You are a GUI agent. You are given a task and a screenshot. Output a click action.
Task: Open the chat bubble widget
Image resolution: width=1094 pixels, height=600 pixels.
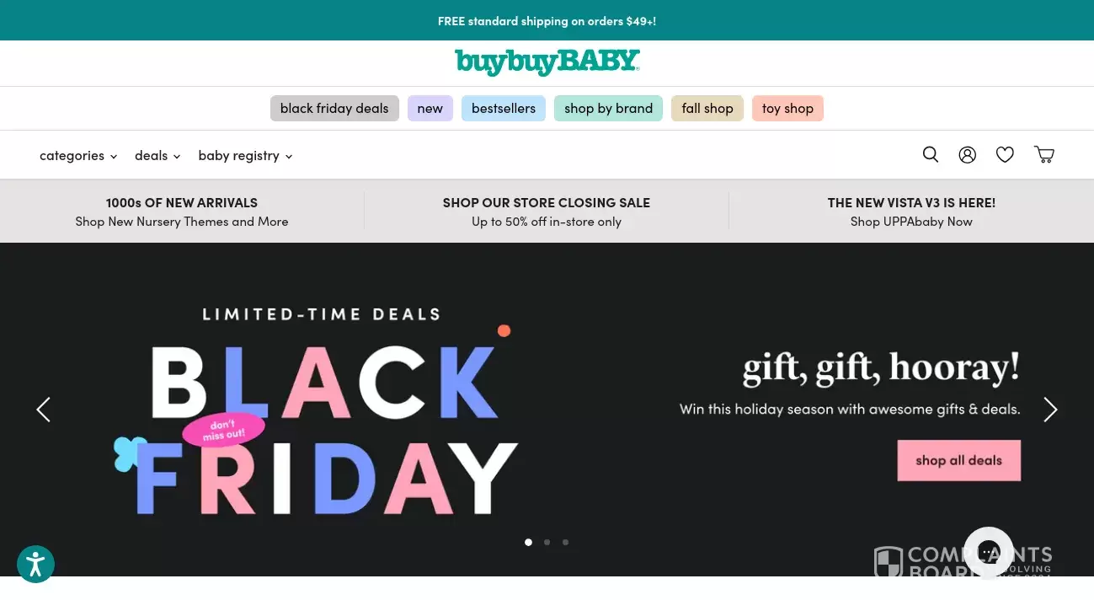[x=988, y=552]
